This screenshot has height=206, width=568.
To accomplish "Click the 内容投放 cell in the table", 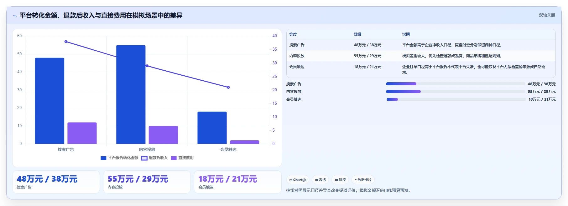I will pyautogui.click(x=297, y=56).
